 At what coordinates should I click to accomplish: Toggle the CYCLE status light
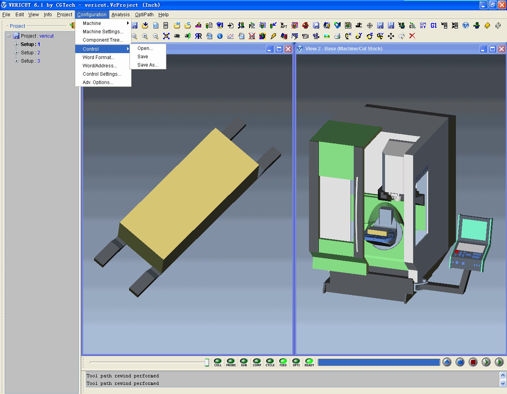[x=270, y=362]
